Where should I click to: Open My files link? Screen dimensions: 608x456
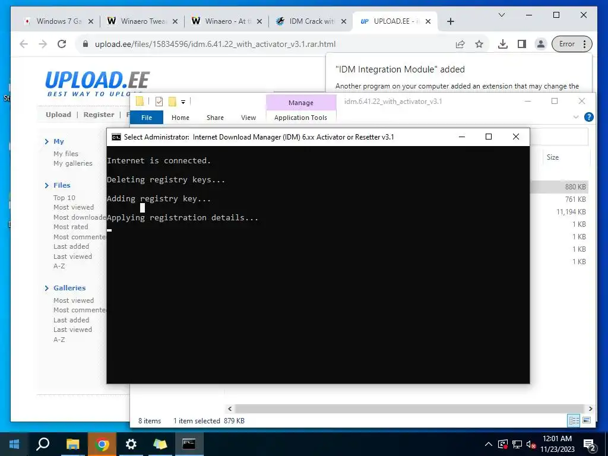[66, 154]
